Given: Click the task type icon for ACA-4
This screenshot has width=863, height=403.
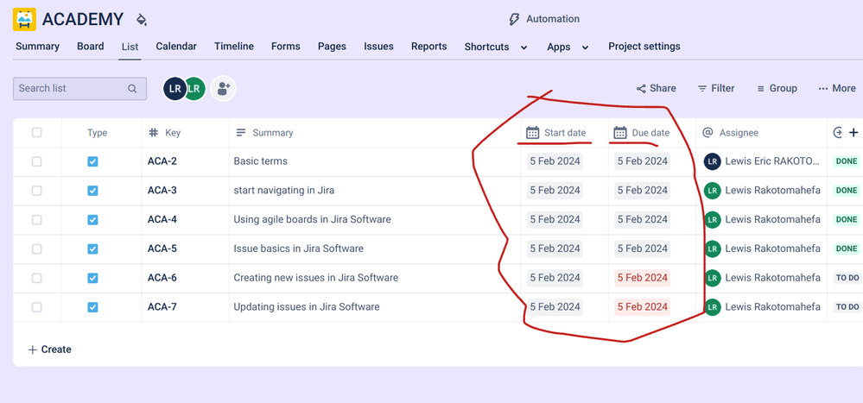Looking at the screenshot, I should pyautogui.click(x=92, y=220).
